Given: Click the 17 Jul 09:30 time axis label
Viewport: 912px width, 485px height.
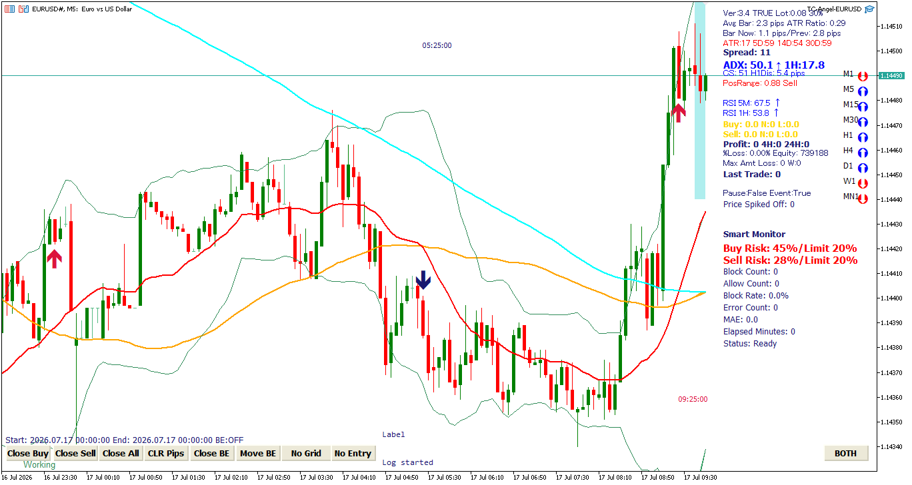Looking at the screenshot, I should pyautogui.click(x=700, y=478).
